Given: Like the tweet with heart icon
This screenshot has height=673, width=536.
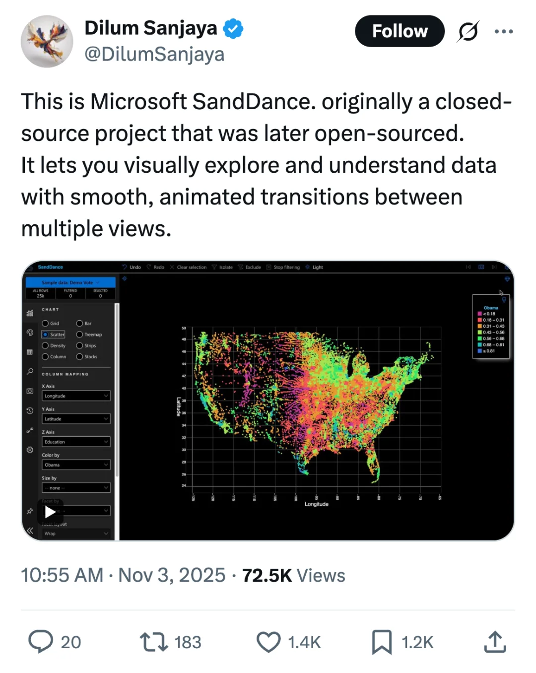Looking at the screenshot, I should pyautogui.click(x=268, y=641).
